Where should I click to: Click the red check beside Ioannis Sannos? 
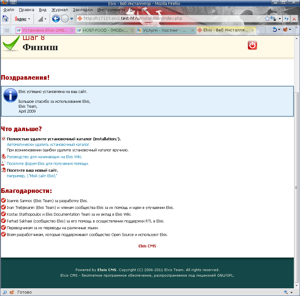(3, 200)
